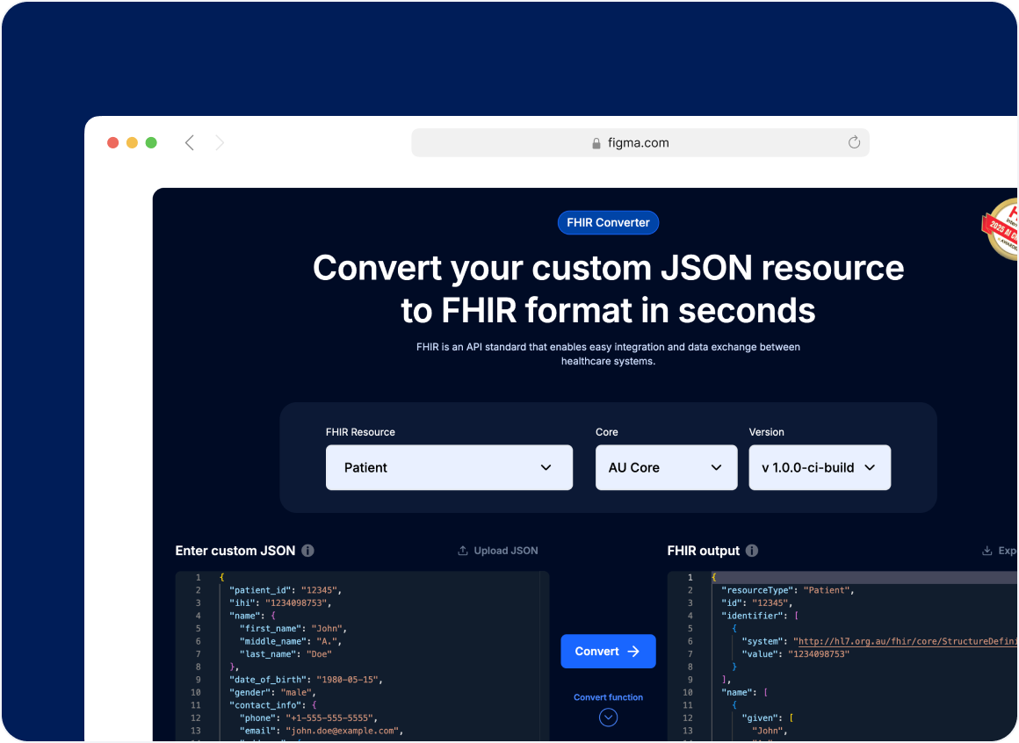Click the browser forward arrow
Screen dimensions: 1019x743
click(220, 142)
